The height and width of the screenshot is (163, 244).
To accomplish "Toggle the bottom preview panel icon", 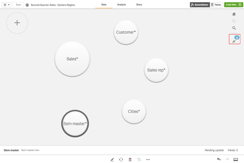I will point(236,159).
